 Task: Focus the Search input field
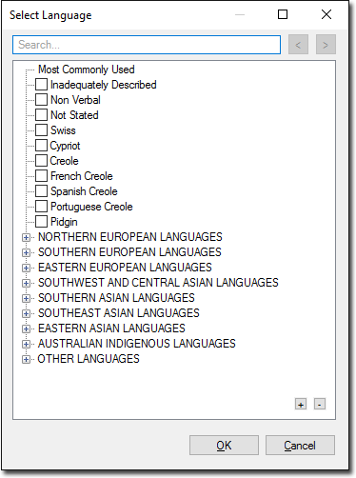(x=147, y=45)
